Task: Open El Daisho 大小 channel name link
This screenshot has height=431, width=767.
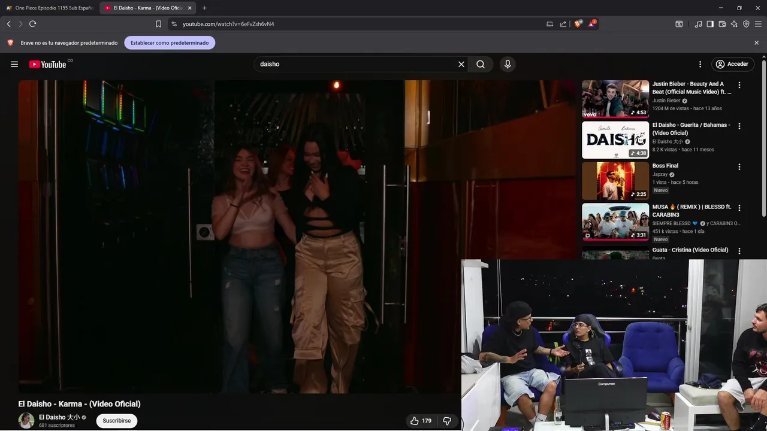Action: click(x=59, y=417)
